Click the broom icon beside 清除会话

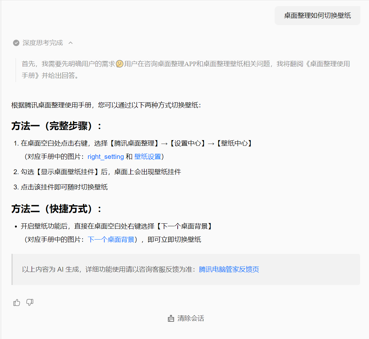pos(170,318)
